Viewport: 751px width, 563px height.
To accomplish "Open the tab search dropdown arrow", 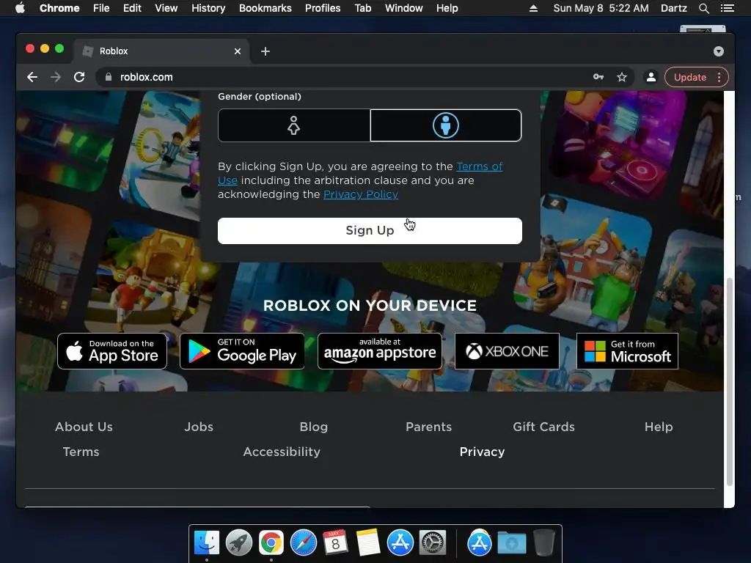I will click(719, 51).
